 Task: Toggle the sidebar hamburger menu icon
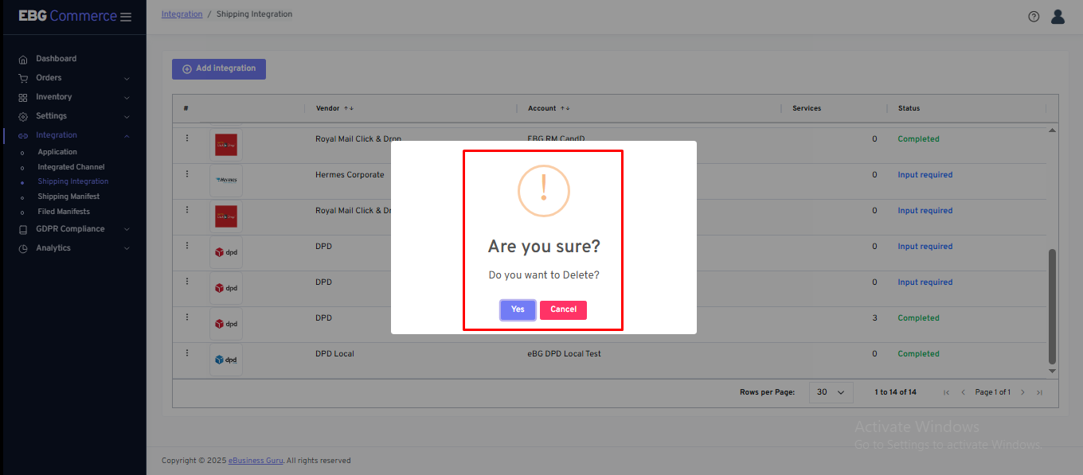coord(126,17)
